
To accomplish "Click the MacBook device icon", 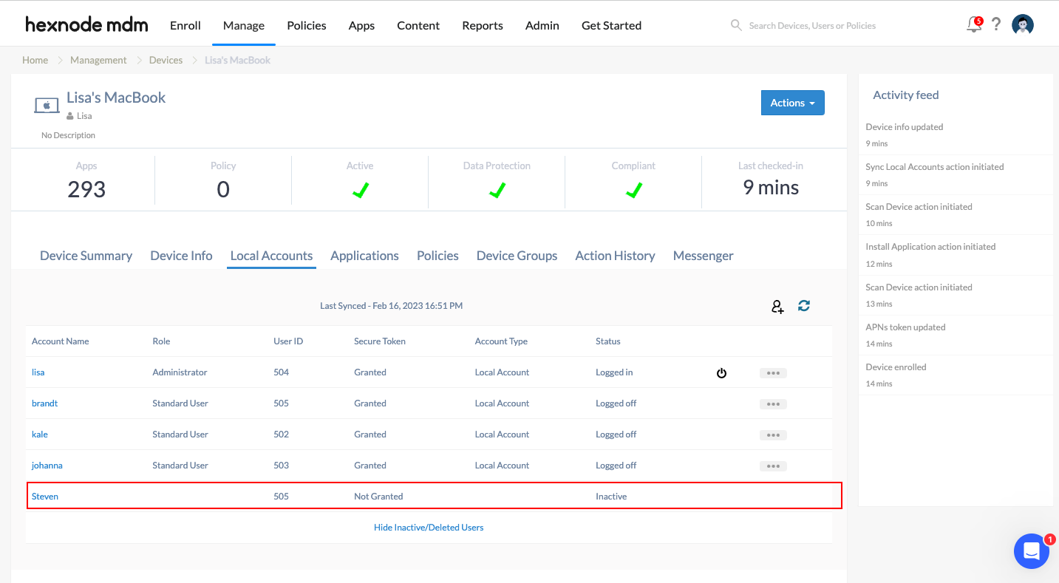I will click(47, 106).
